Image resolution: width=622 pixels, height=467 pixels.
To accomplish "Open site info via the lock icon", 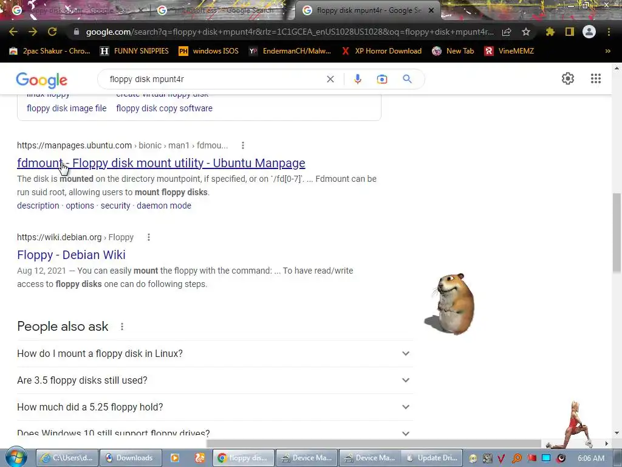I will pyautogui.click(x=77, y=32).
